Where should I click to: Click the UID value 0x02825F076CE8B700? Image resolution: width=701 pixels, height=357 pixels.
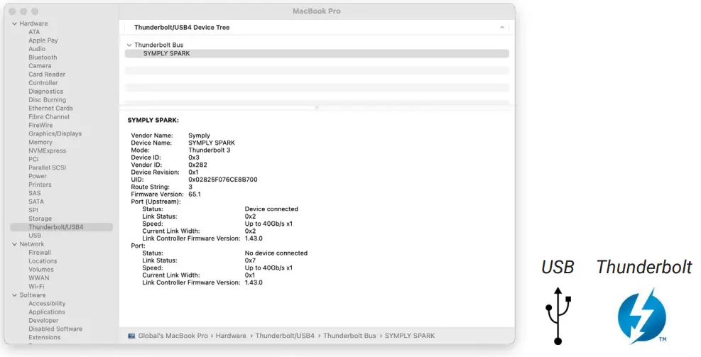(x=222, y=180)
